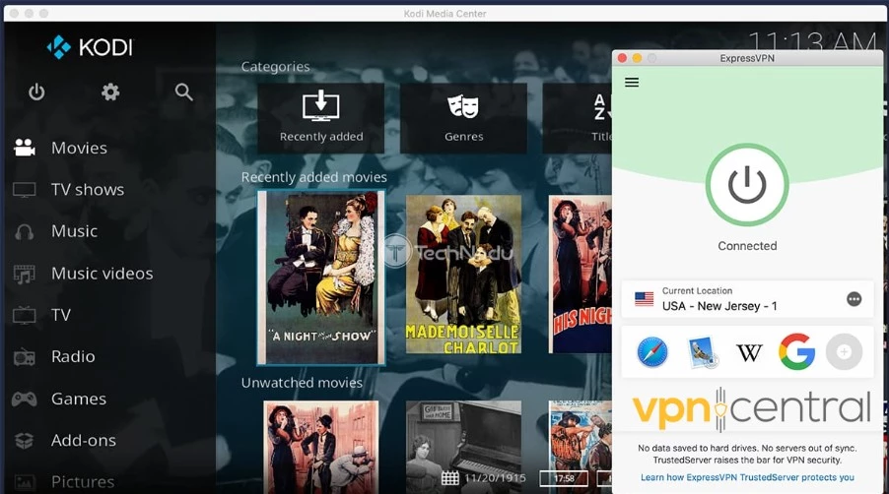Open location options ellipsis button
This screenshot has height=494, width=889.
pyautogui.click(x=854, y=299)
